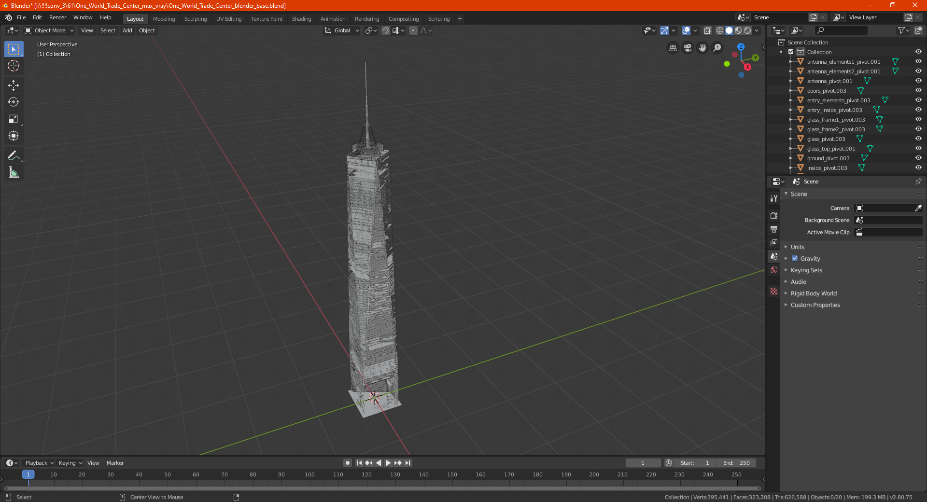Open the View Layer properties tab
Viewport: 927px width, 502px height.
[x=774, y=242]
